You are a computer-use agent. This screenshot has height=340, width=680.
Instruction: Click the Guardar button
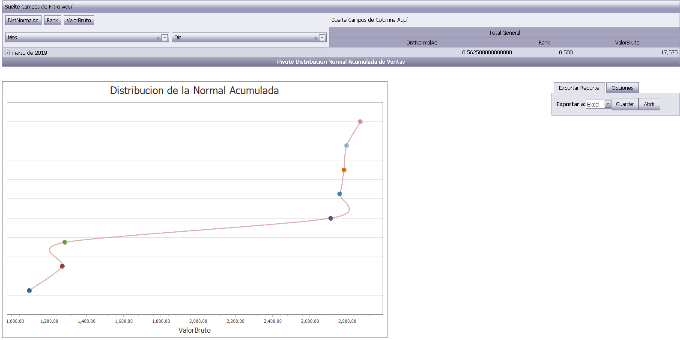point(624,104)
